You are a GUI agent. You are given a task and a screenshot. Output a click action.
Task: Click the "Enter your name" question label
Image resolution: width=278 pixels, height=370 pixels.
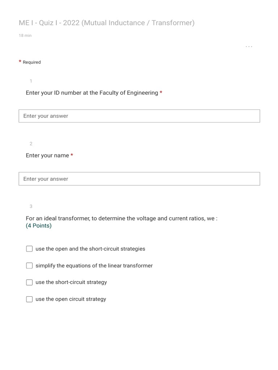47,155
